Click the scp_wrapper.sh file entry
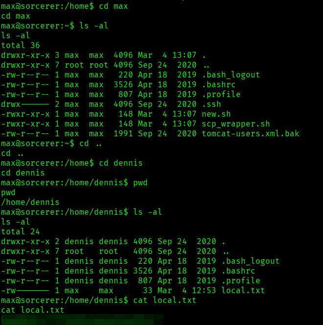The height and width of the screenshot is (325, 323). click(x=236, y=124)
